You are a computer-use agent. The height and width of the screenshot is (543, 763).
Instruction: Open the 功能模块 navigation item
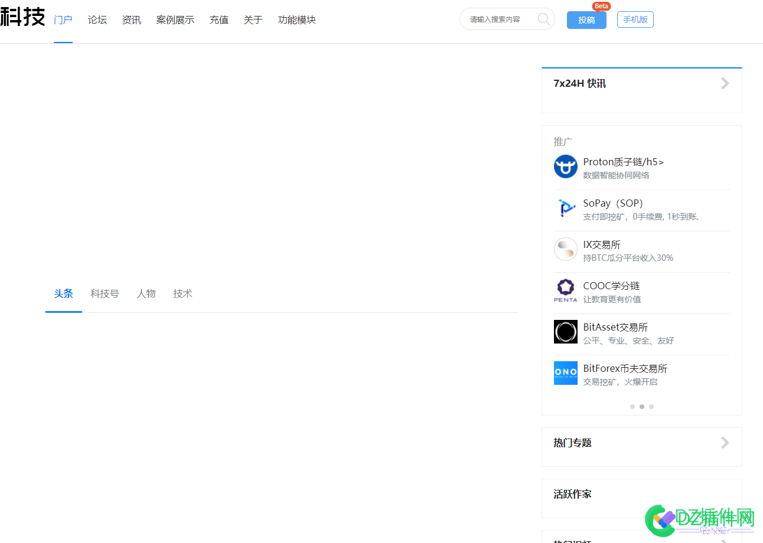click(297, 20)
